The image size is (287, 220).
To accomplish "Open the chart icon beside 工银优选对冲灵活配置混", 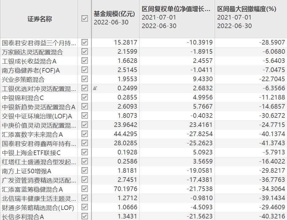I will point(94,88).
